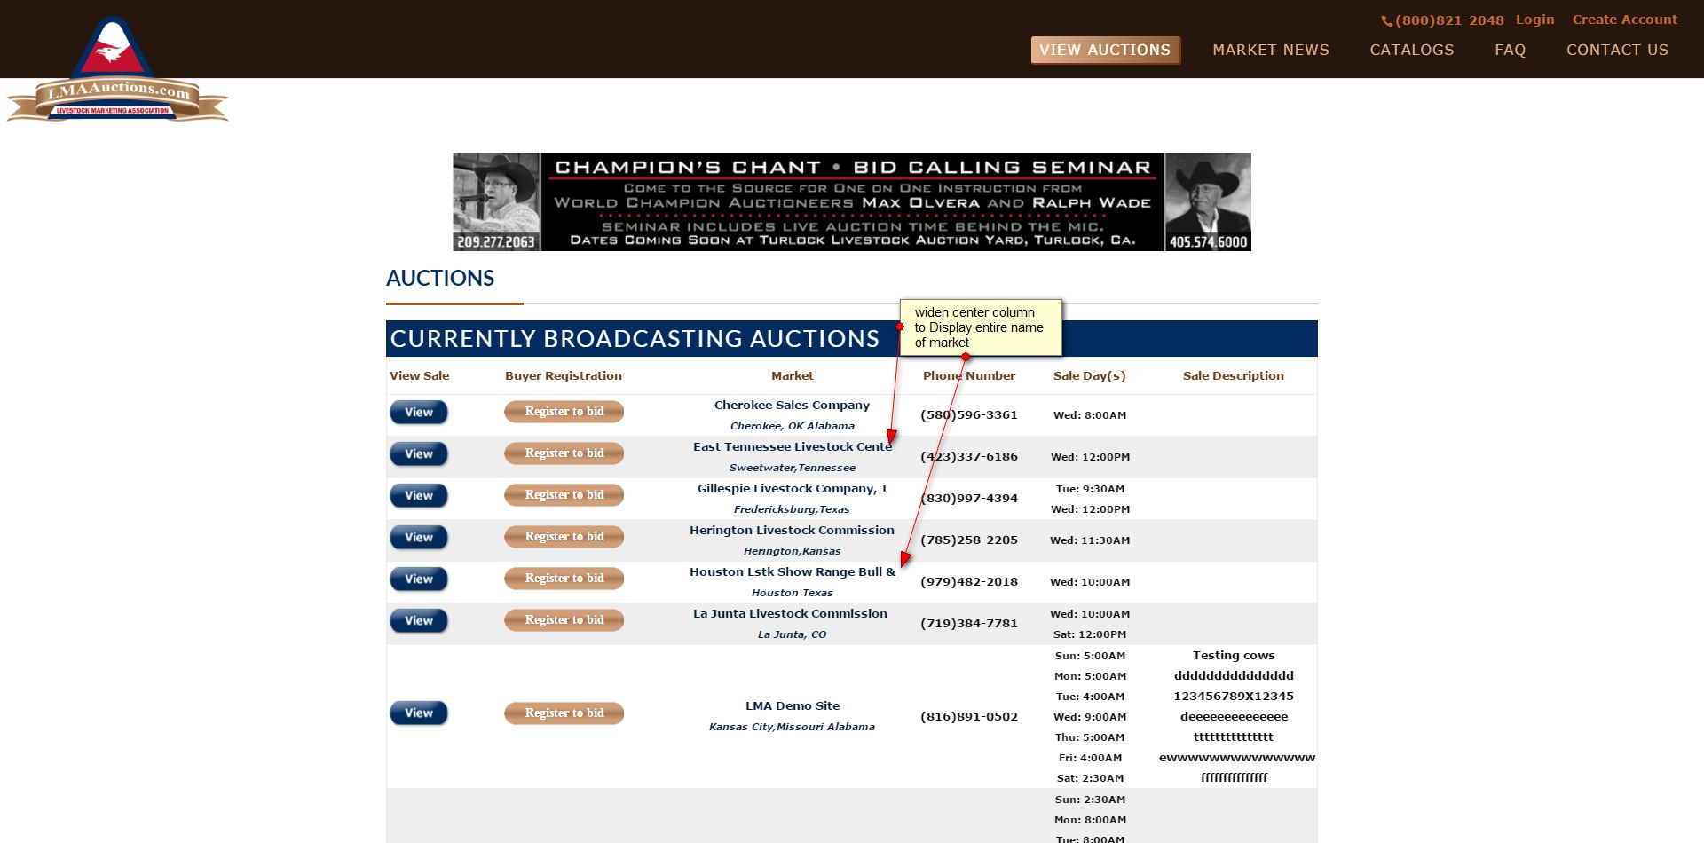Register to bid at East Tennessee Livestock
The height and width of the screenshot is (843, 1704).
[x=564, y=453]
